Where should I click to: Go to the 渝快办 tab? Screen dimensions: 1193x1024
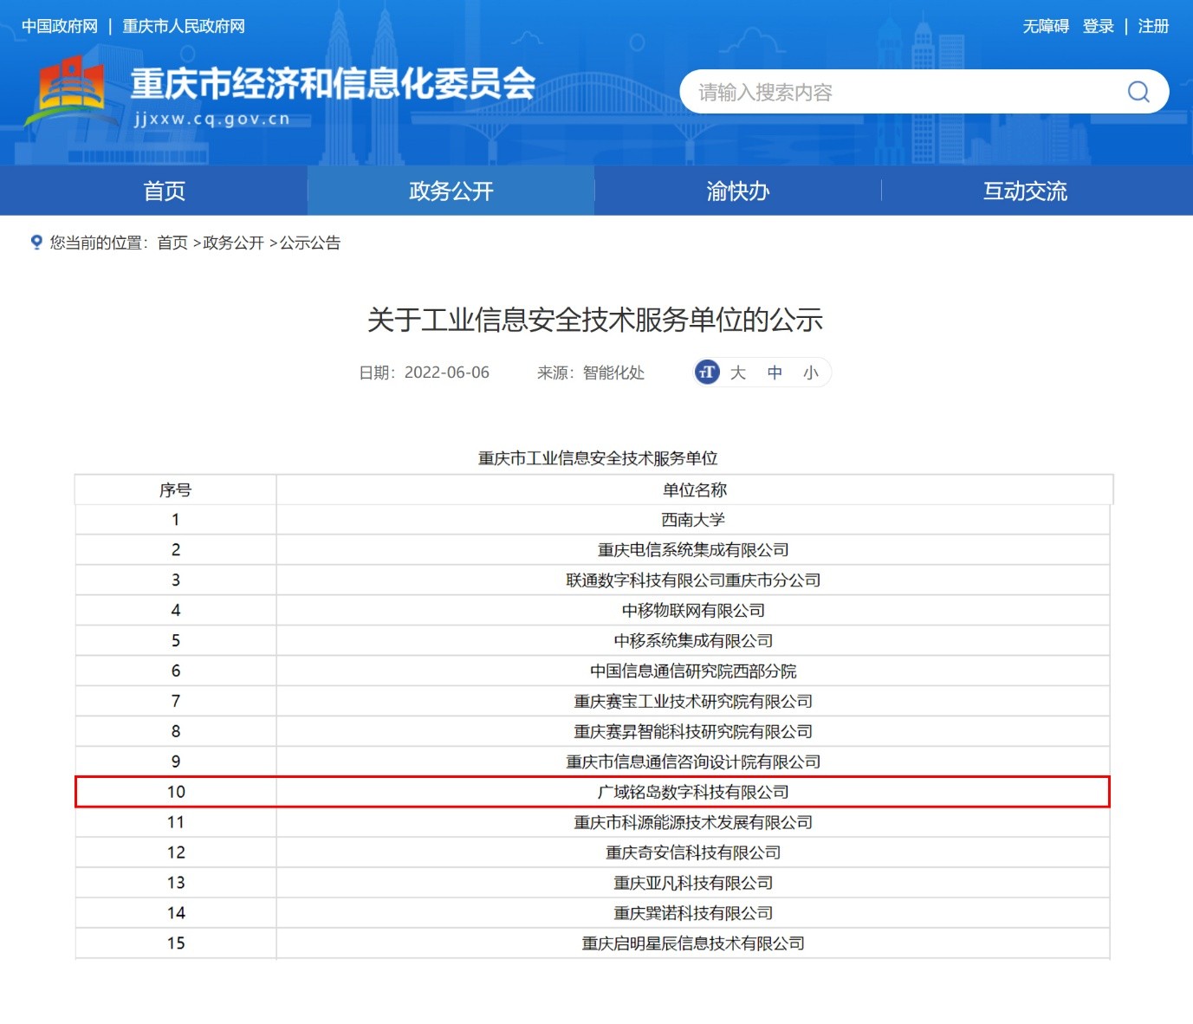click(x=737, y=191)
